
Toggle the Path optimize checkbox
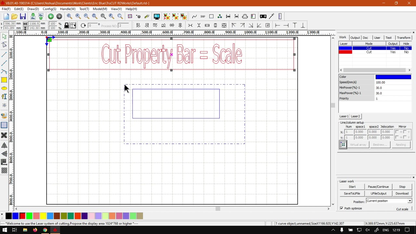click(x=341, y=208)
